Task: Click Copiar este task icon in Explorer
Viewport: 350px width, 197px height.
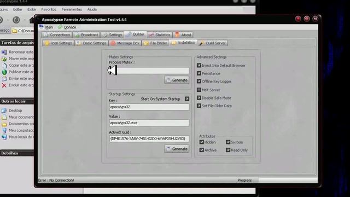Action: (4, 66)
